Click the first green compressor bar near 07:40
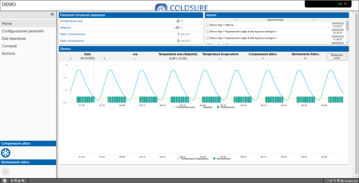359x183 pixels. point(85,99)
